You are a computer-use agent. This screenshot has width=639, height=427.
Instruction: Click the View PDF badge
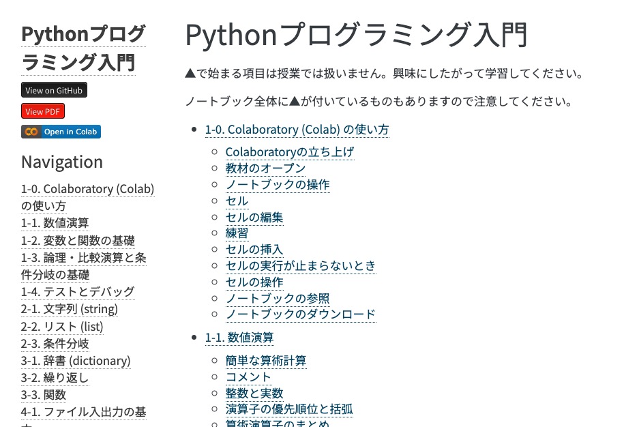click(x=42, y=111)
